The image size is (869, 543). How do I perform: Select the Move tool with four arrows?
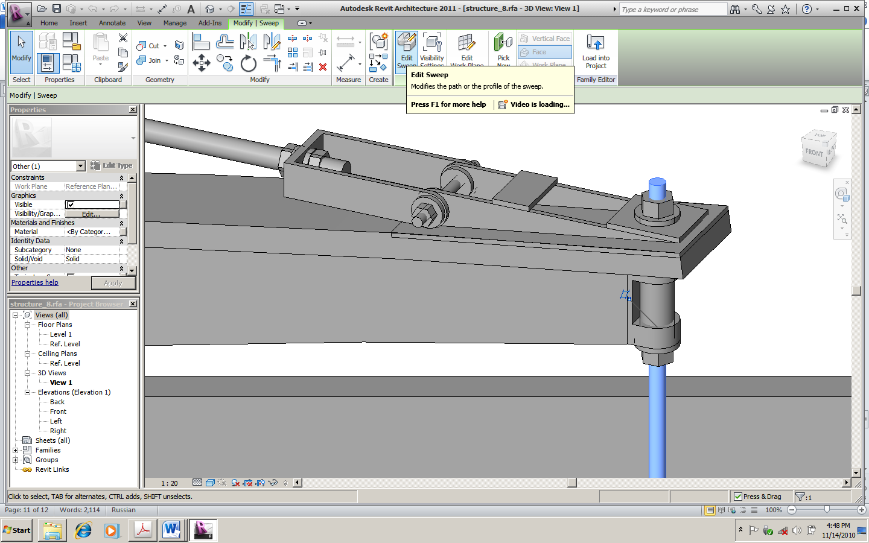point(201,63)
